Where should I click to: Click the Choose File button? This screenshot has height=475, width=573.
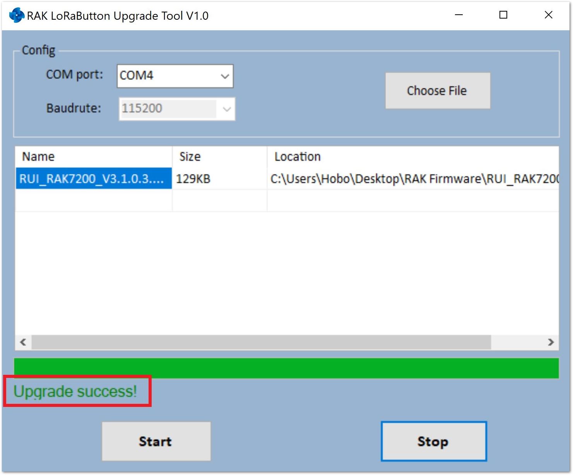click(x=438, y=91)
